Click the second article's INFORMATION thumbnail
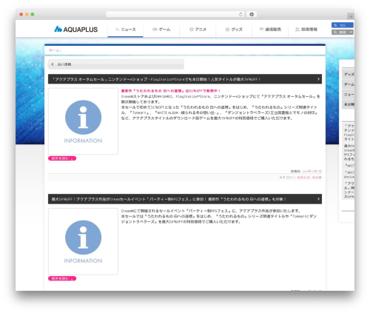The height and width of the screenshot is (313, 370). point(83,241)
